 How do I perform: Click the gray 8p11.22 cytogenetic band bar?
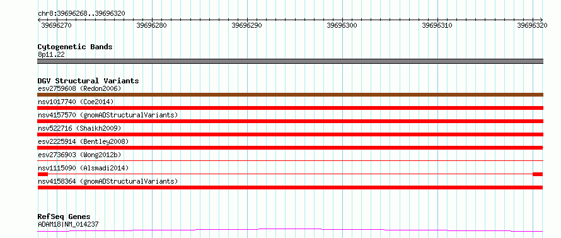point(290,61)
